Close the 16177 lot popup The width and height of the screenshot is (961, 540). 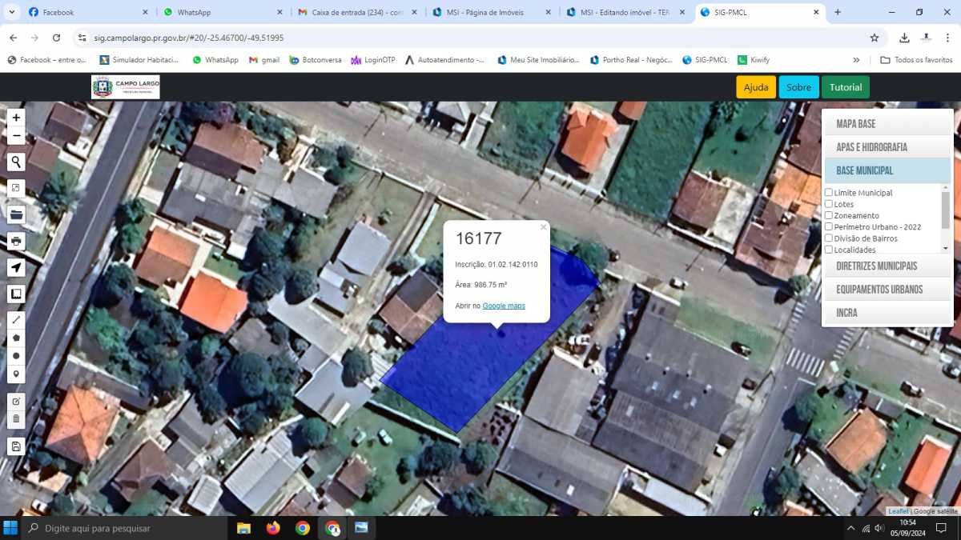click(543, 227)
